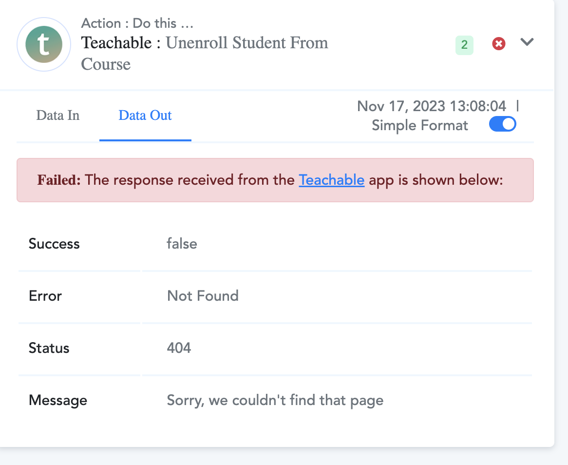Select the Data Out tab
The width and height of the screenshot is (568, 465).
pos(145,116)
